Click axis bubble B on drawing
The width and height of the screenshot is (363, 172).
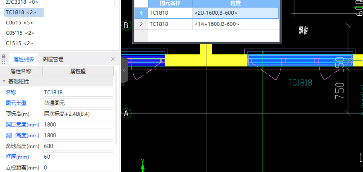point(126,25)
